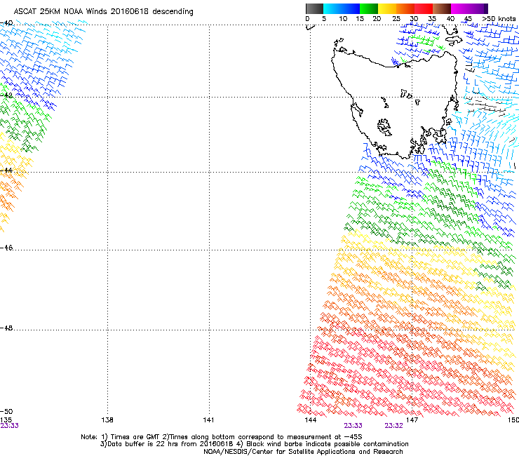Click the latitude label "-46"
The height and width of the screenshot is (456, 519).
6,248
